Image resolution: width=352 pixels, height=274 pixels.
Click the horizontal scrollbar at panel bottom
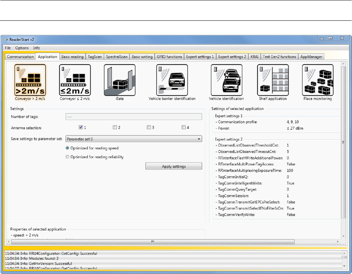(152, 241)
